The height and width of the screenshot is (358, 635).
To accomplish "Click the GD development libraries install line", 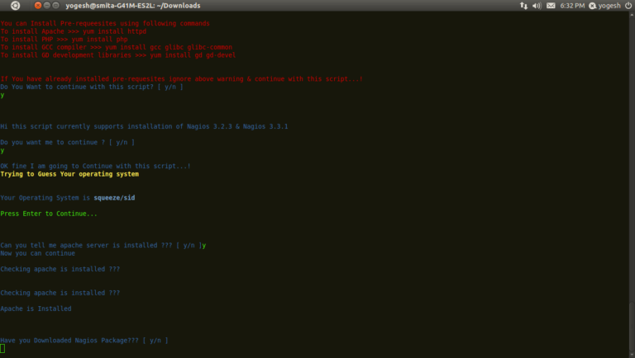I will (x=118, y=55).
